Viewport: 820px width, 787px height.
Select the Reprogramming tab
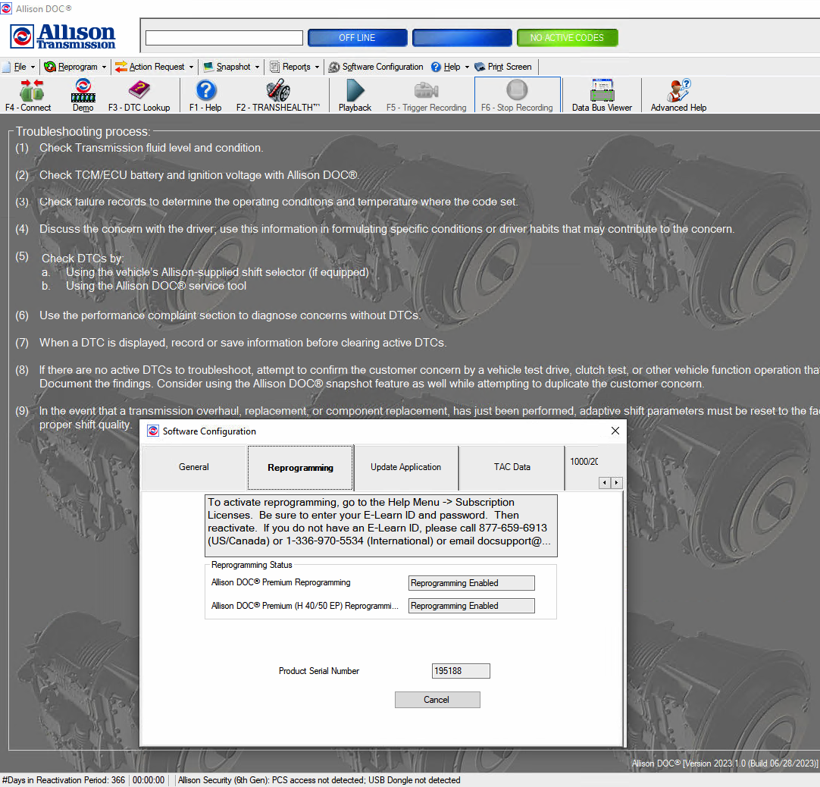[300, 468]
